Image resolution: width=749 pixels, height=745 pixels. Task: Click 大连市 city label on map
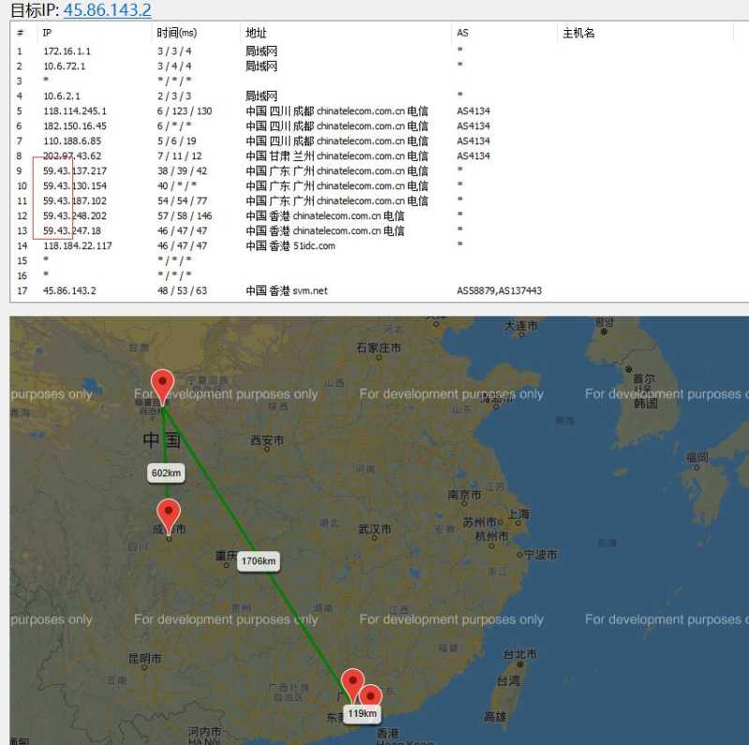point(521,326)
